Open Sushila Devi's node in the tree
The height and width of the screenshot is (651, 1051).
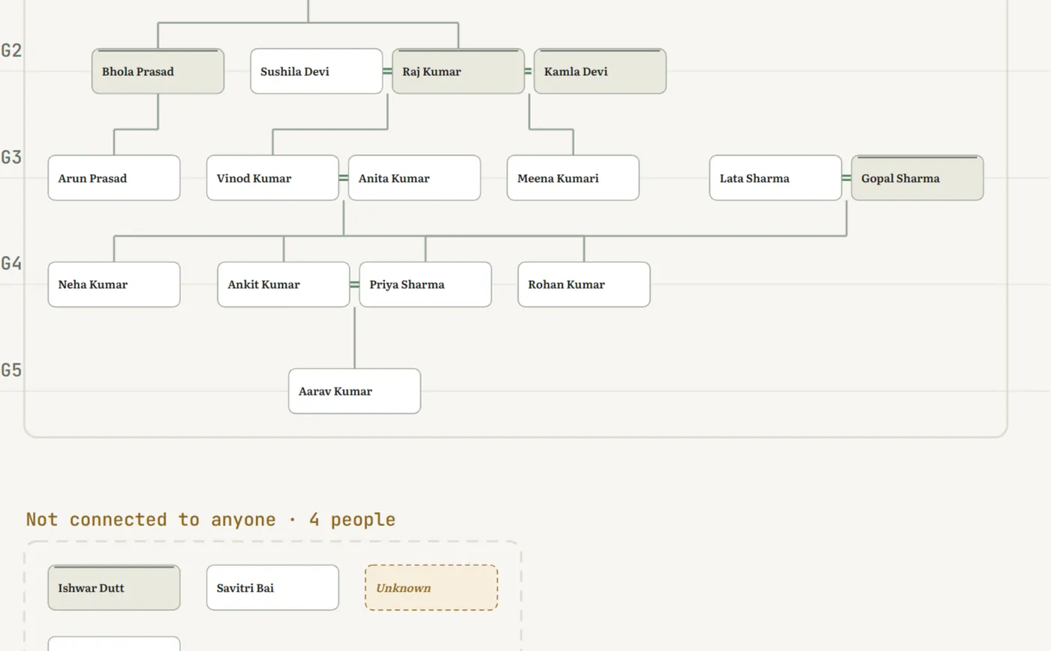tap(316, 71)
